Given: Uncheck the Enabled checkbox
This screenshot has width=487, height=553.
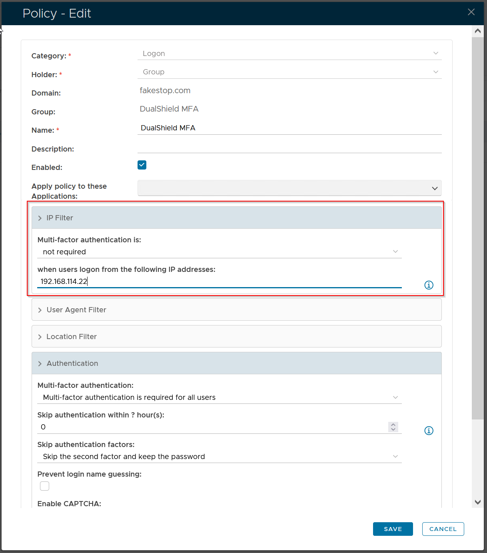Looking at the screenshot, I should [142, 165].
